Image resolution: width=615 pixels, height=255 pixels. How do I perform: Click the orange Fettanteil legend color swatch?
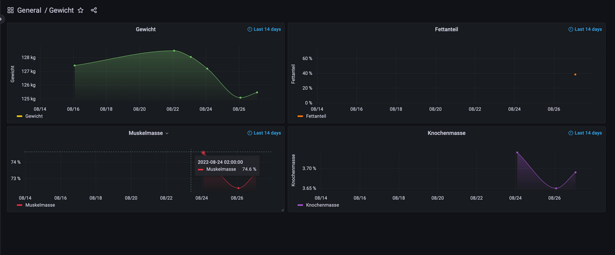pos(300,117)
